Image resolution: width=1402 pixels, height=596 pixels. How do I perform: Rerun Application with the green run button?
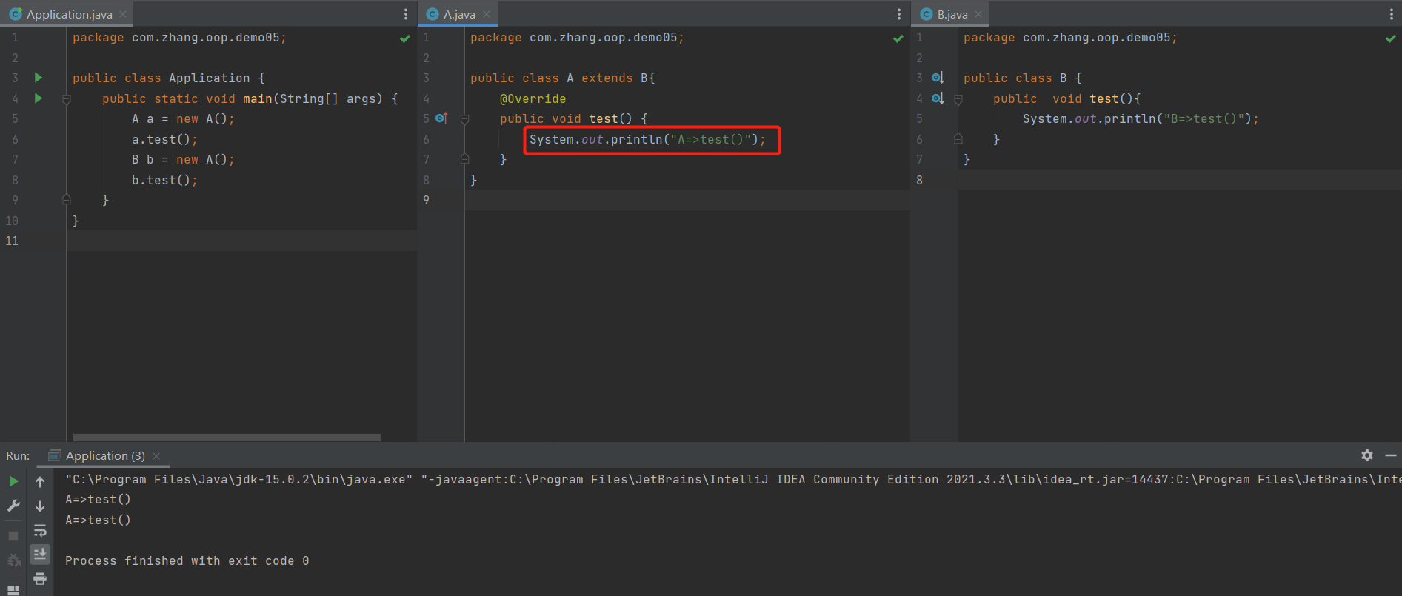(x=13, y=481)
